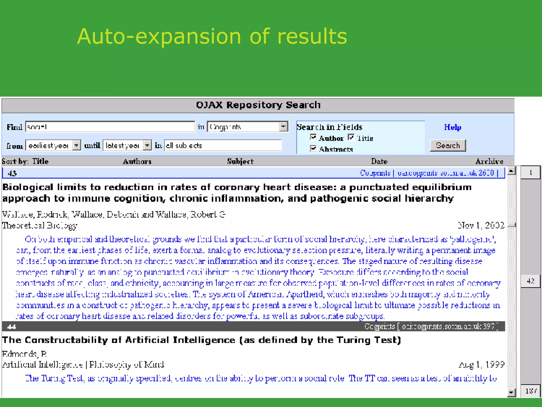542x407 pixels.
Task: Open Cogprints archive link for result 43
Action: [375, 173]
